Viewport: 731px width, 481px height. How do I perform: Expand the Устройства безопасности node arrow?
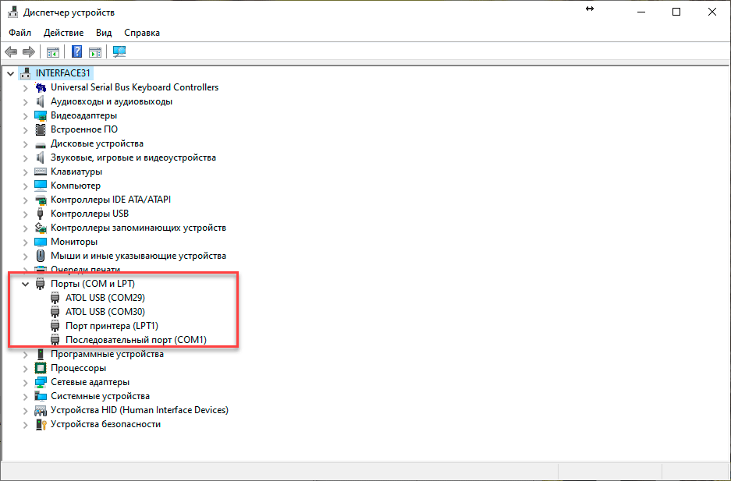(26, 425)
